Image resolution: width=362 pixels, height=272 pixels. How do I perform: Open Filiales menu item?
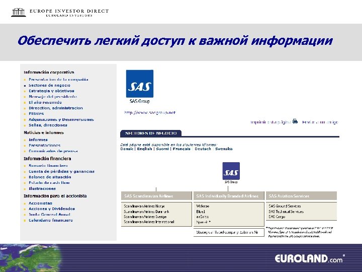(x=36, y=113)
